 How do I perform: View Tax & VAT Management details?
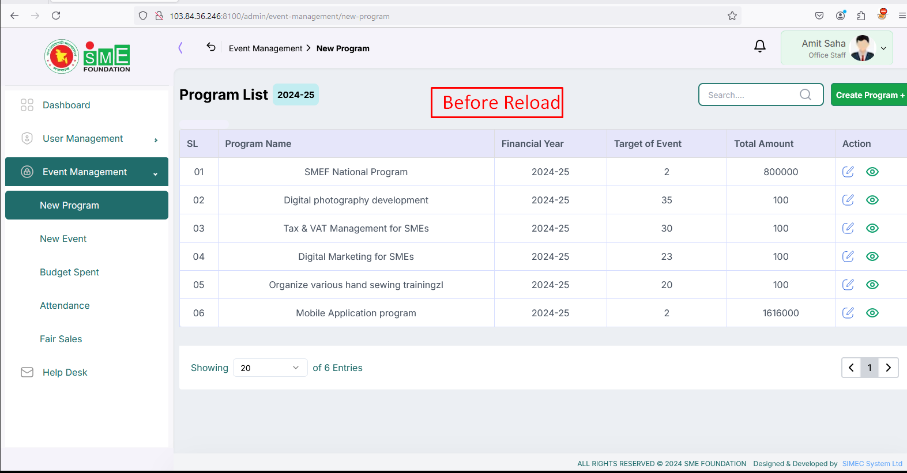tap(872, 228)
